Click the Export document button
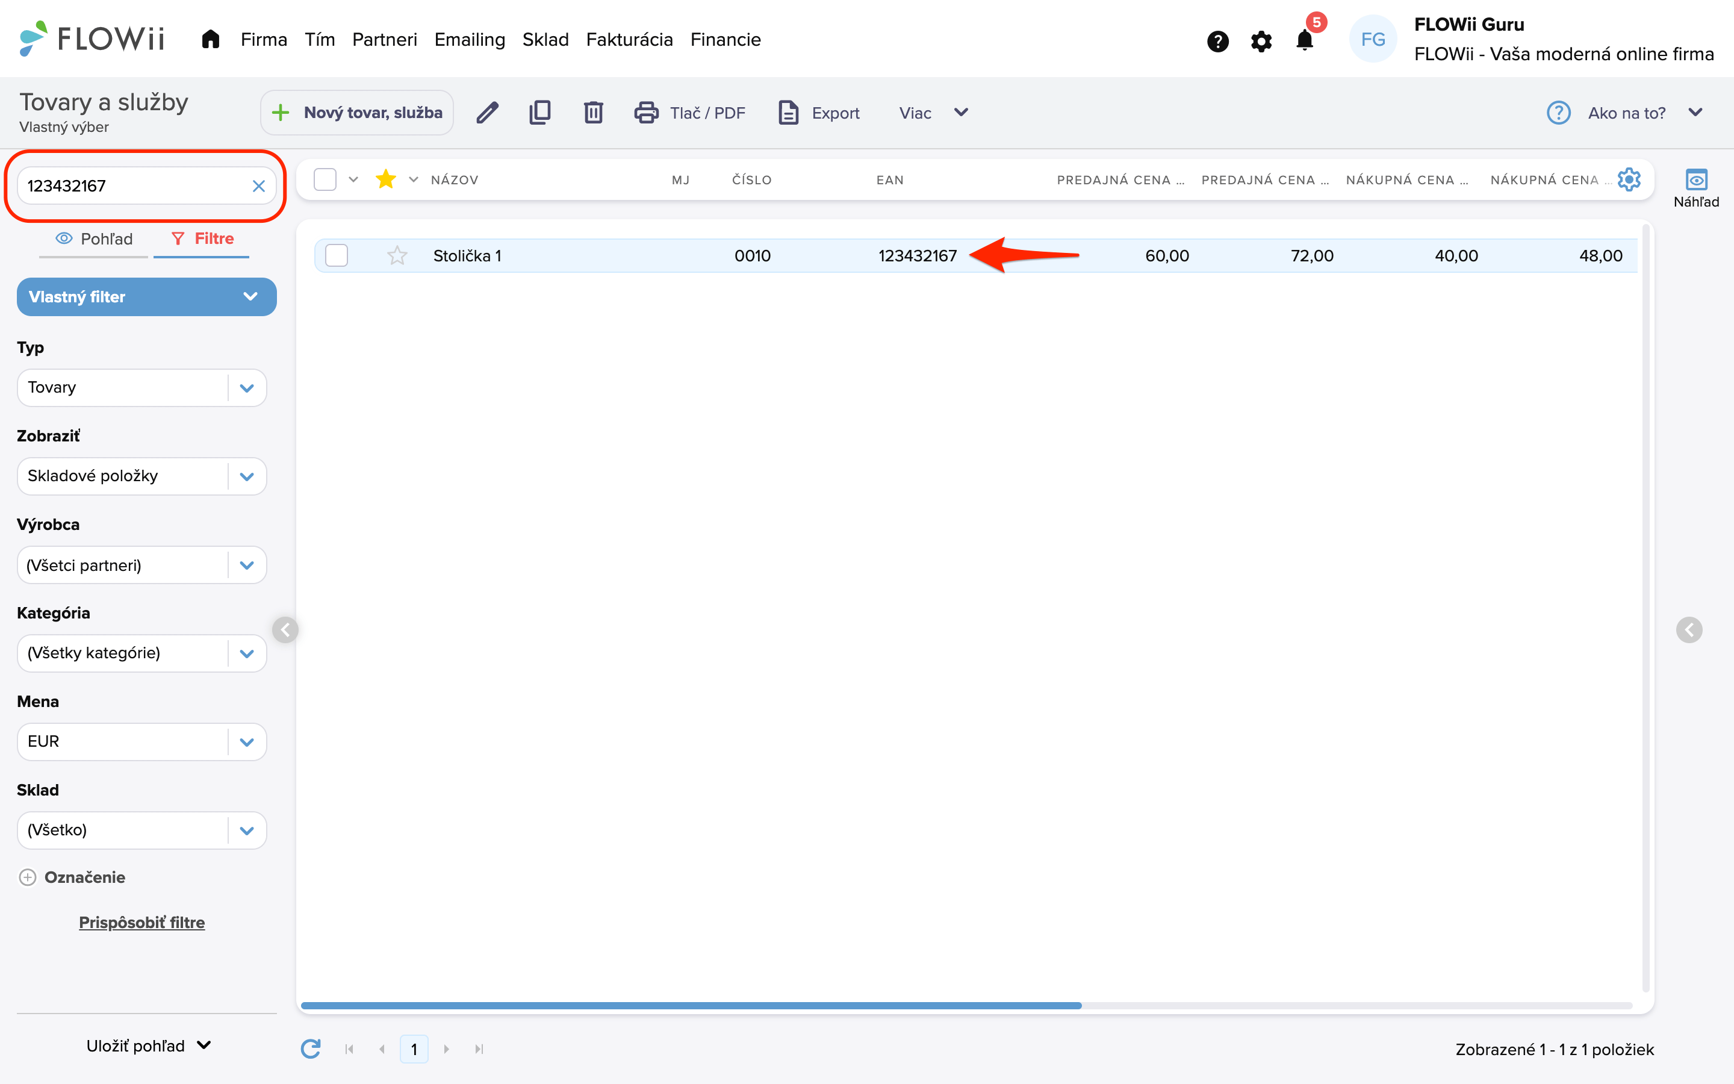1734x1084 pixels. point(819,113)
